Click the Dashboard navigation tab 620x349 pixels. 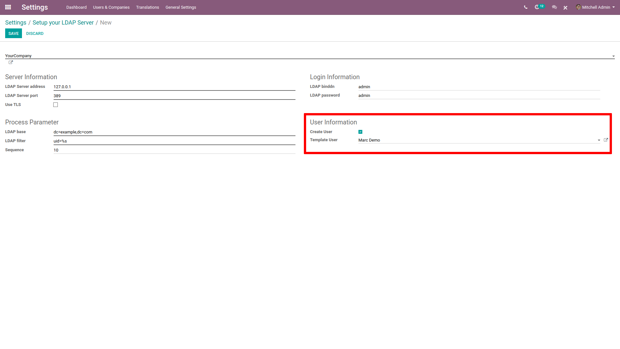[x=77, y=7]
